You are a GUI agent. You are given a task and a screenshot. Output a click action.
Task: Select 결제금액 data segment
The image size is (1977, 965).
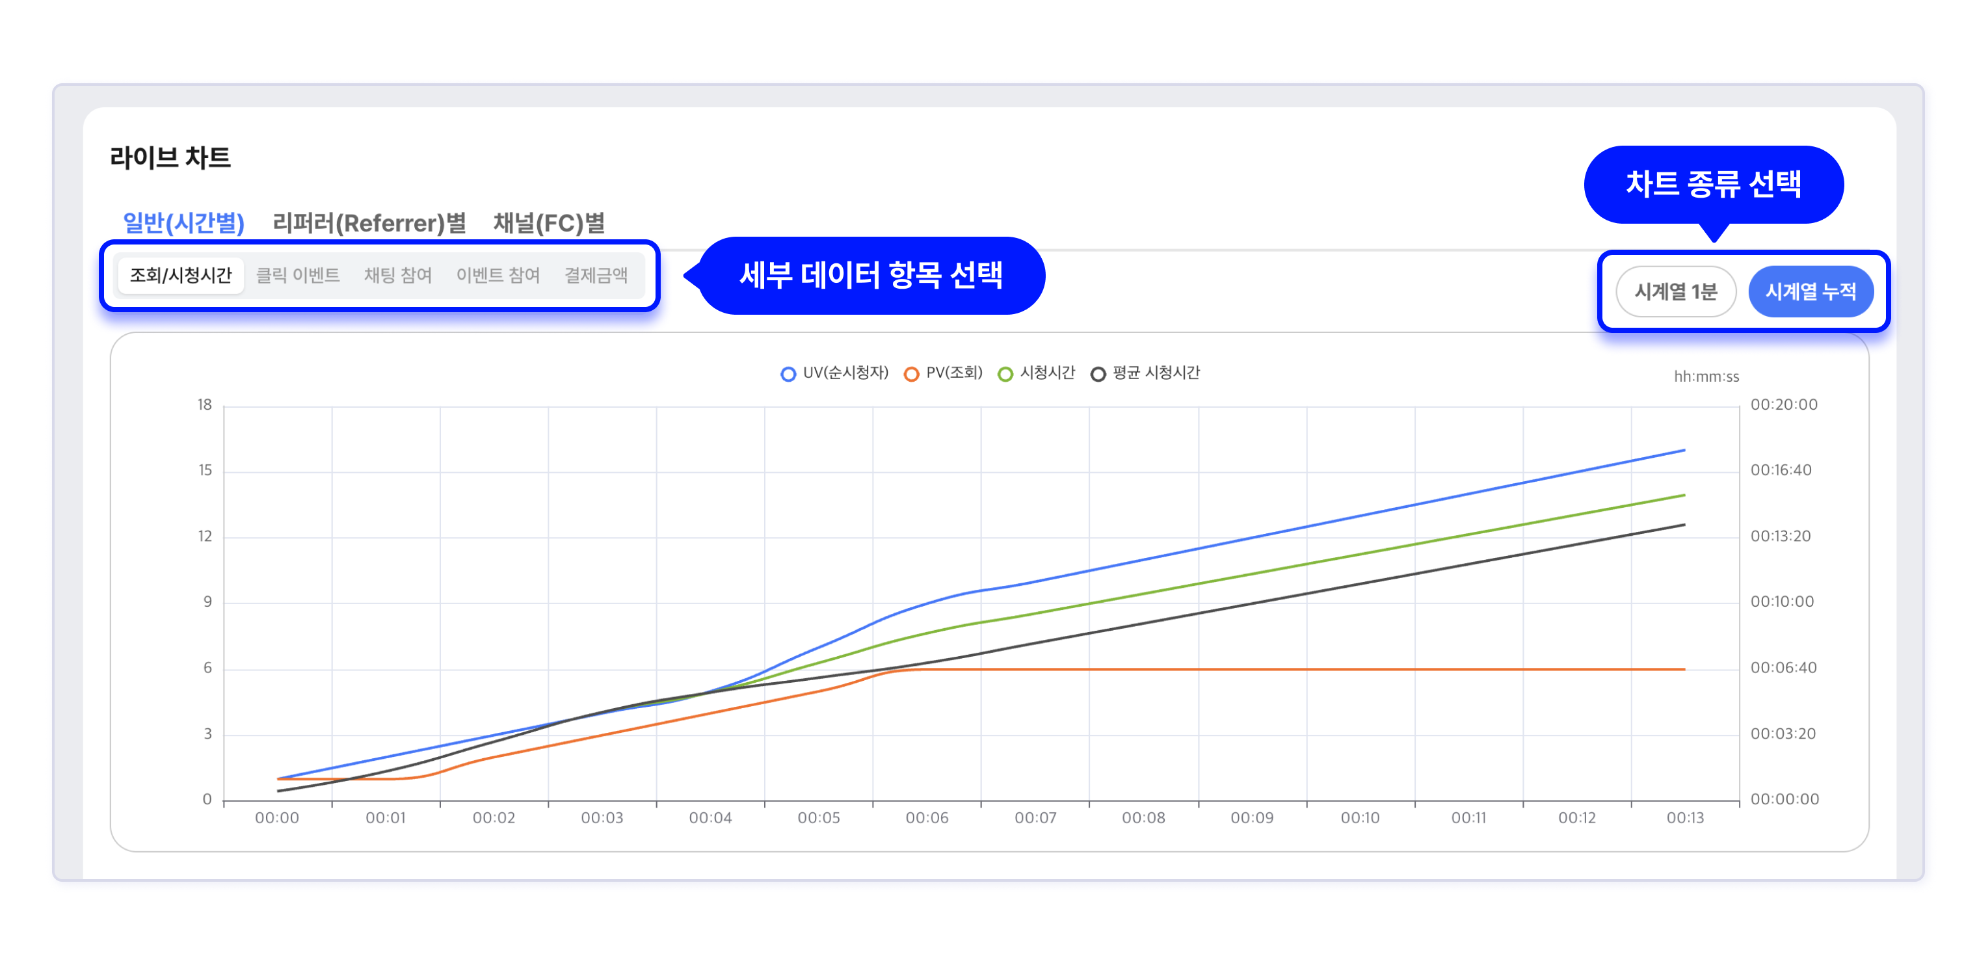596,275
